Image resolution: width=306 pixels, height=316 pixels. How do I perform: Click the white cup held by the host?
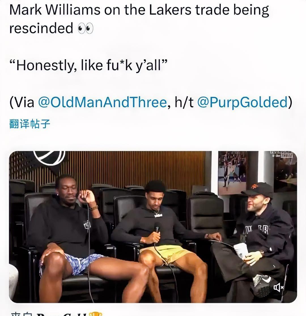click(240, 250)
